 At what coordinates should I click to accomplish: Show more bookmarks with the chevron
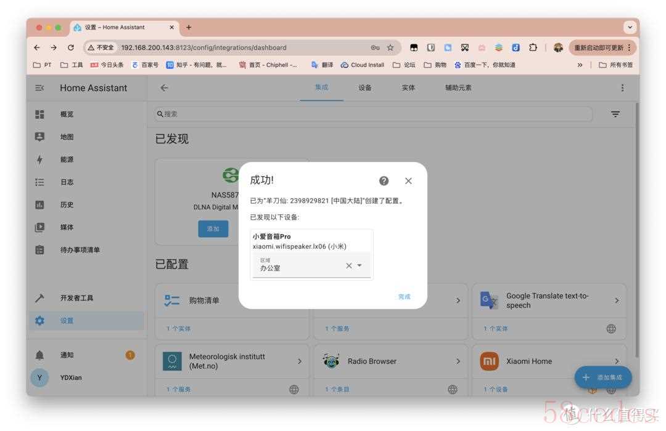[x=580, y=65]
